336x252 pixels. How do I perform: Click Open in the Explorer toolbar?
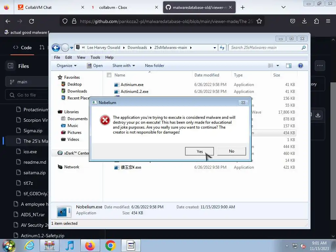click(95, 66)
